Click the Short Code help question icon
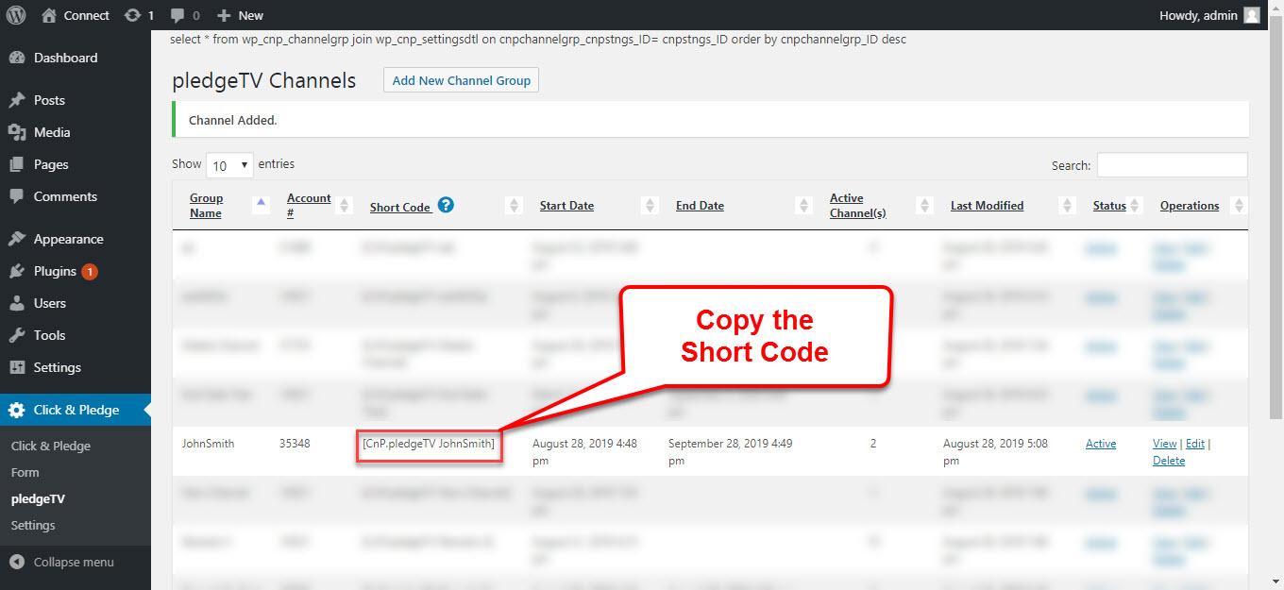The width and height of the screenshot is (1284, 590). pyautogui.click(x=446, y=205)
